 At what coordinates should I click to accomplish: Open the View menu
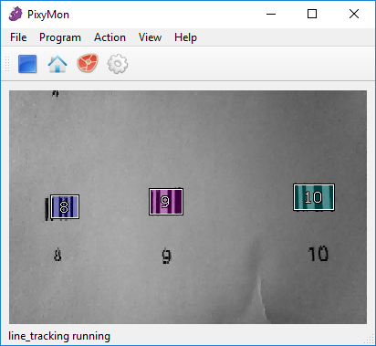(150, 37)
